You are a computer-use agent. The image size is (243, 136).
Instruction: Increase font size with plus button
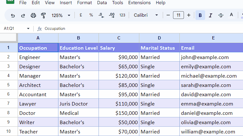189,15
